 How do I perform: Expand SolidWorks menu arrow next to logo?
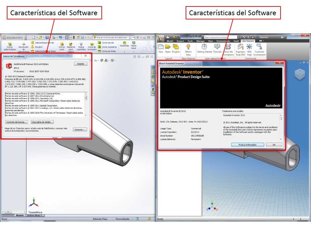(25, 38)
